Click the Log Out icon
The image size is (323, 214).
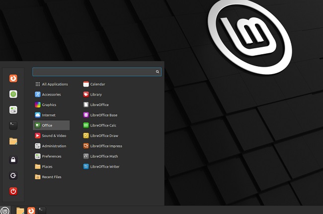pos(13,175)
